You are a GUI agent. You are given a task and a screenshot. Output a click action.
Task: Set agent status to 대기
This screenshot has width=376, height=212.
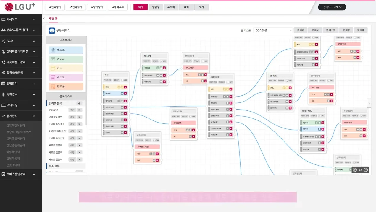pos(141,7)
